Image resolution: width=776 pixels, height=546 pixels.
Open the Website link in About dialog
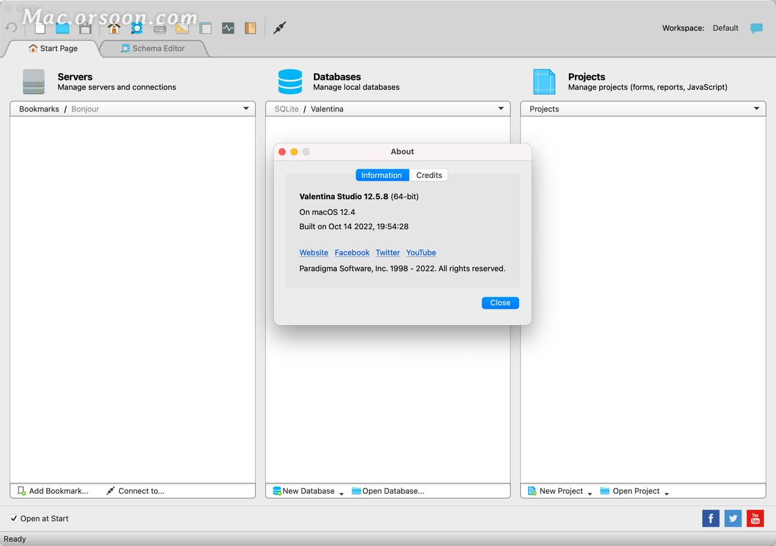(x=314, y=253)
